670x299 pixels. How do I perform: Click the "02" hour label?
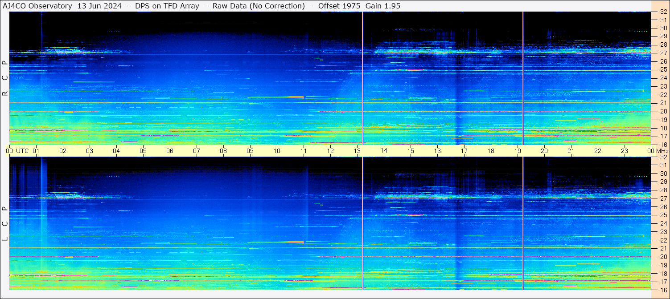pos(63,151)
